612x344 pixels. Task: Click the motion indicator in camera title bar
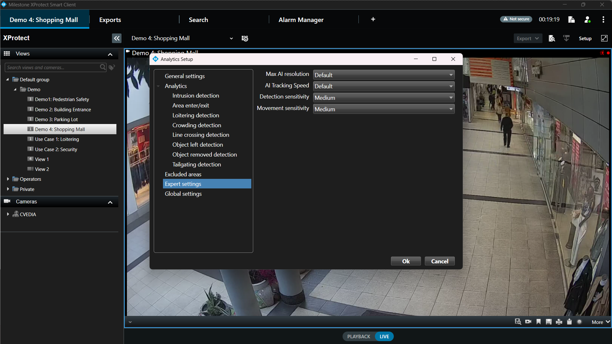pyautogui.click(x=602, y=53)
